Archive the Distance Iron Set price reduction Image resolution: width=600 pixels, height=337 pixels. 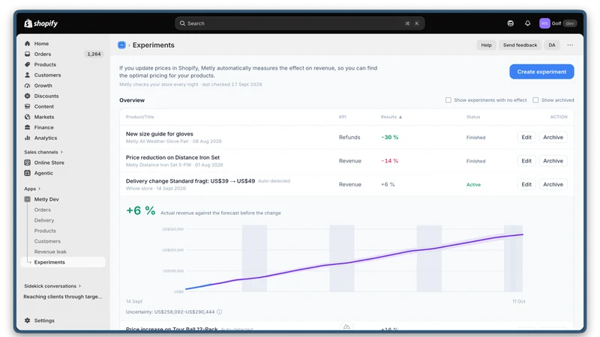click(x=553, y=161)
